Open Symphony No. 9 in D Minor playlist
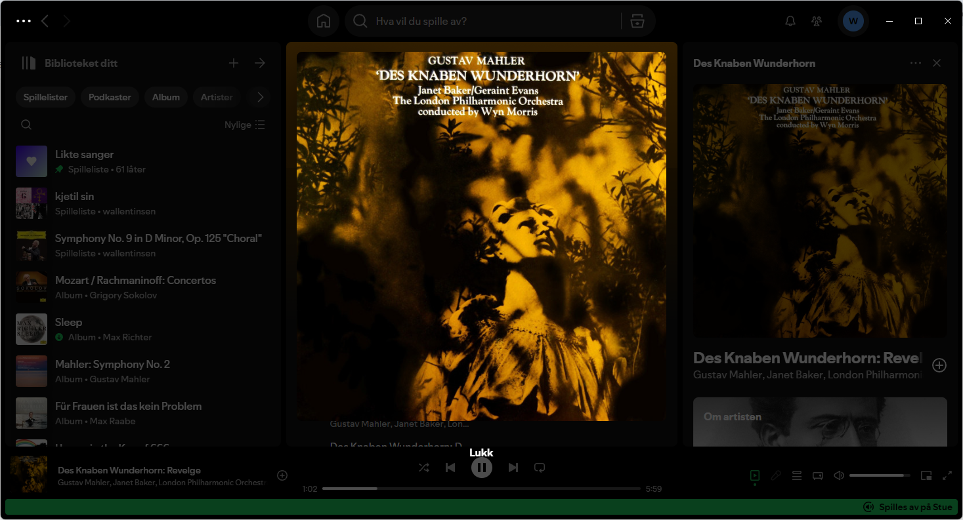963x520 pixels. click(143, 245)
